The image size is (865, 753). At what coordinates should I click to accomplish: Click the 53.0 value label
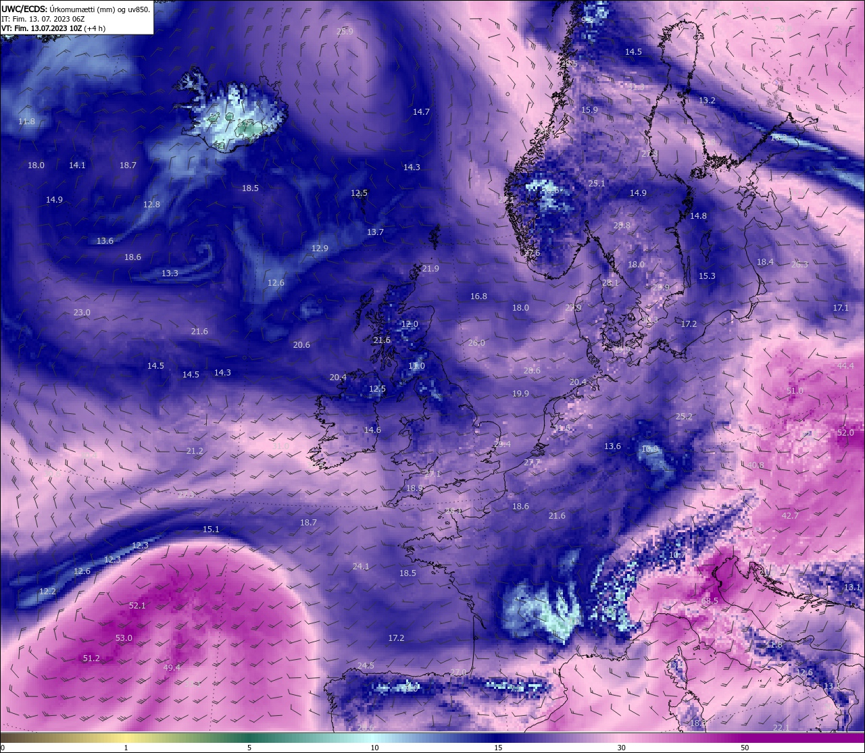point(124,638)
